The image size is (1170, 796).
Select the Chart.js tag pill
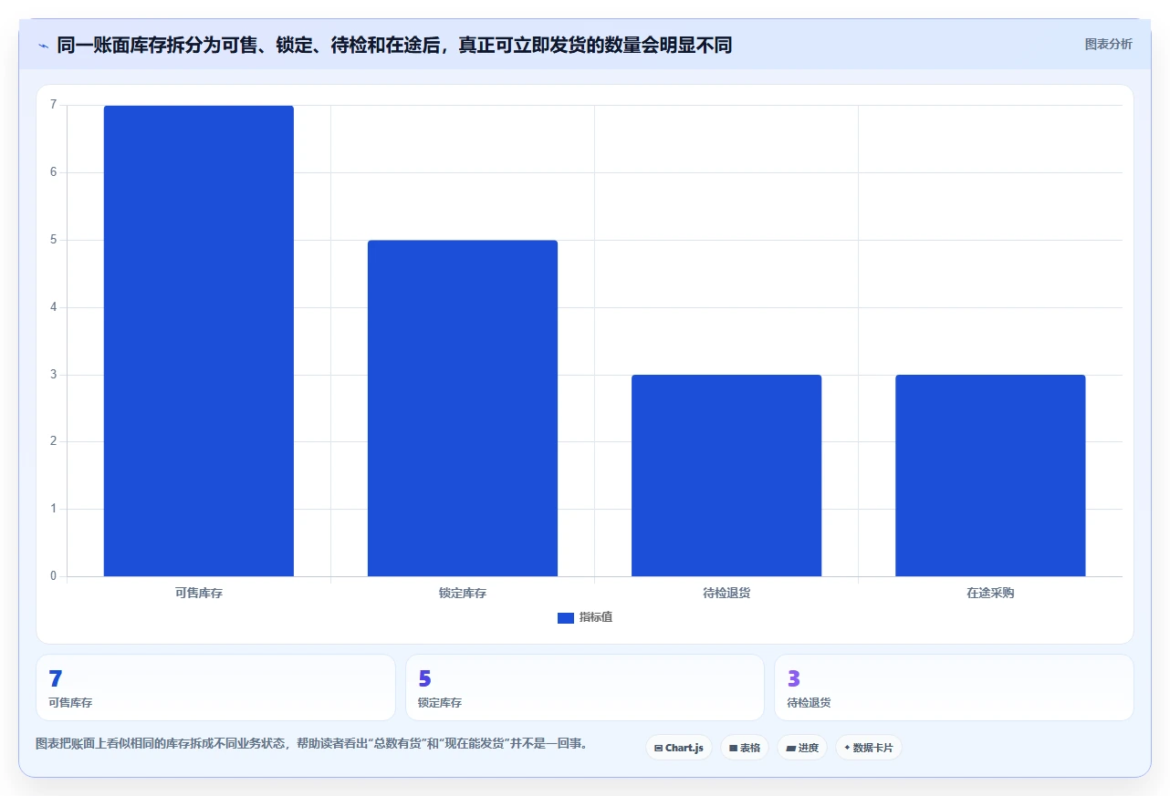click(x=679, y=748)
